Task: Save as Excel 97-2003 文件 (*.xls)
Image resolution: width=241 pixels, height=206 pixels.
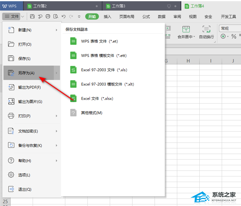Action: [114, 70]
